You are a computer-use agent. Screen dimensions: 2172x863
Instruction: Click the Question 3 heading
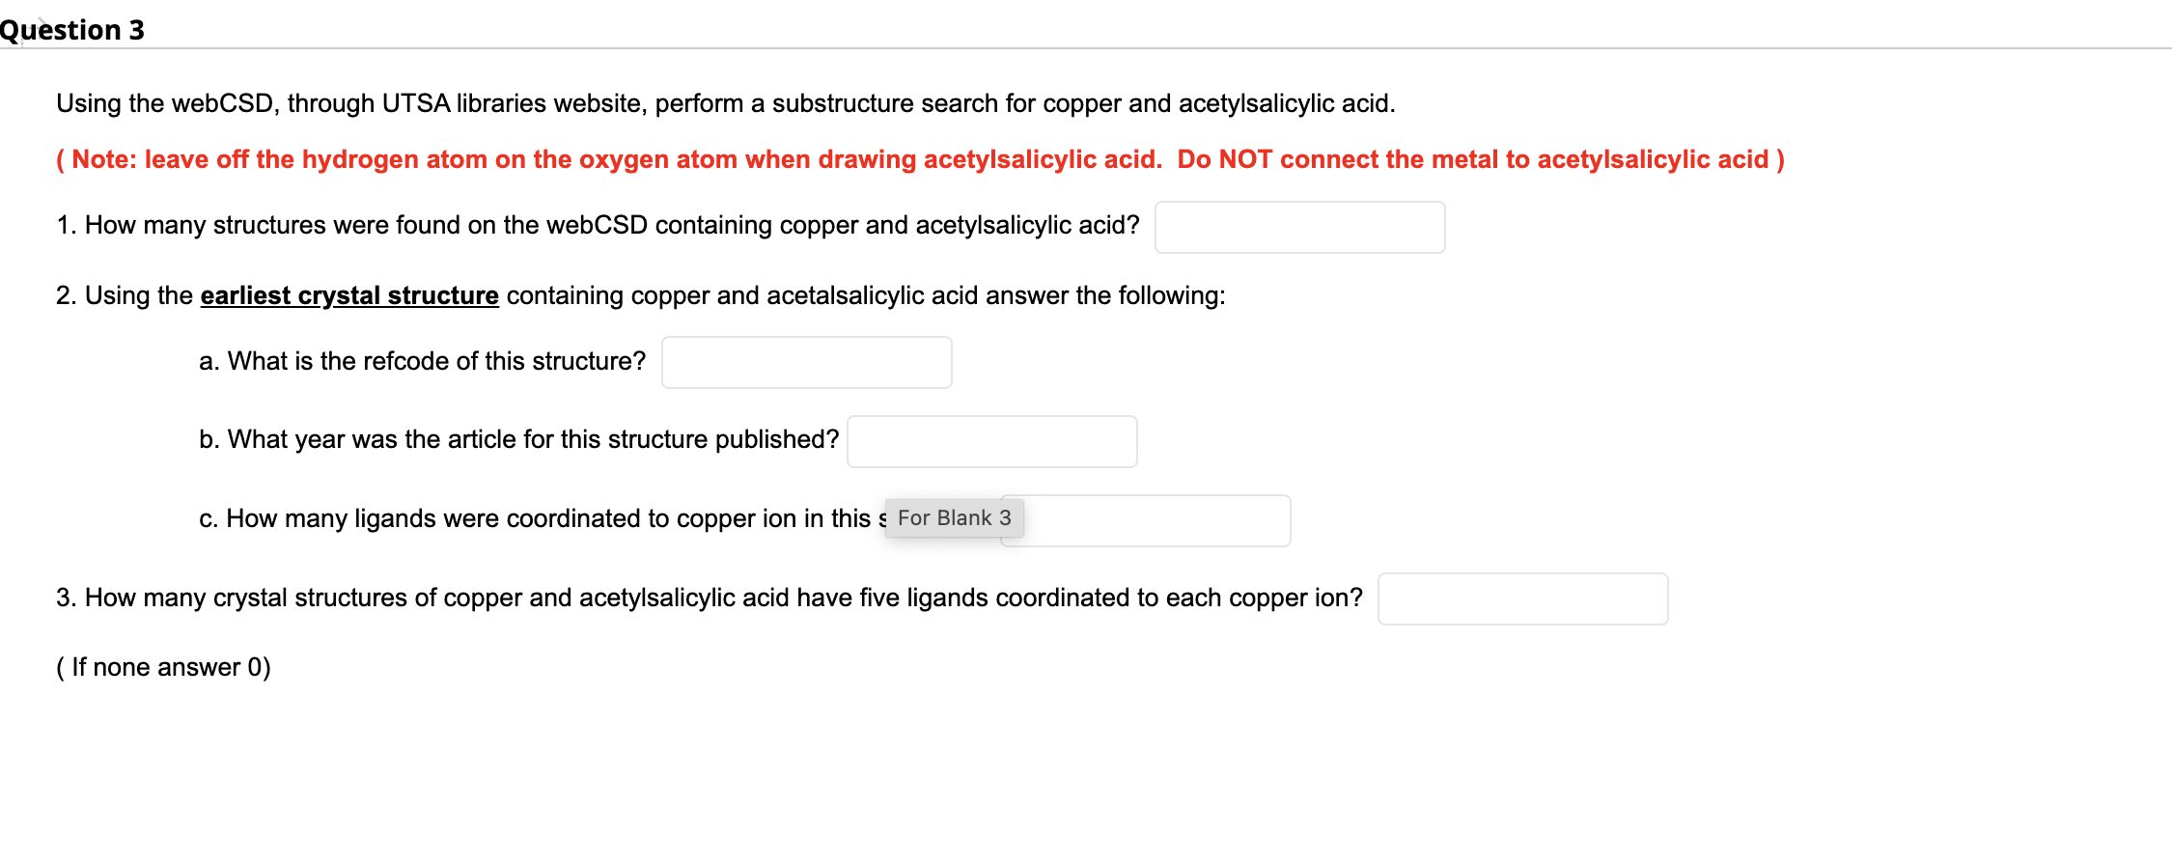[72, 29]
